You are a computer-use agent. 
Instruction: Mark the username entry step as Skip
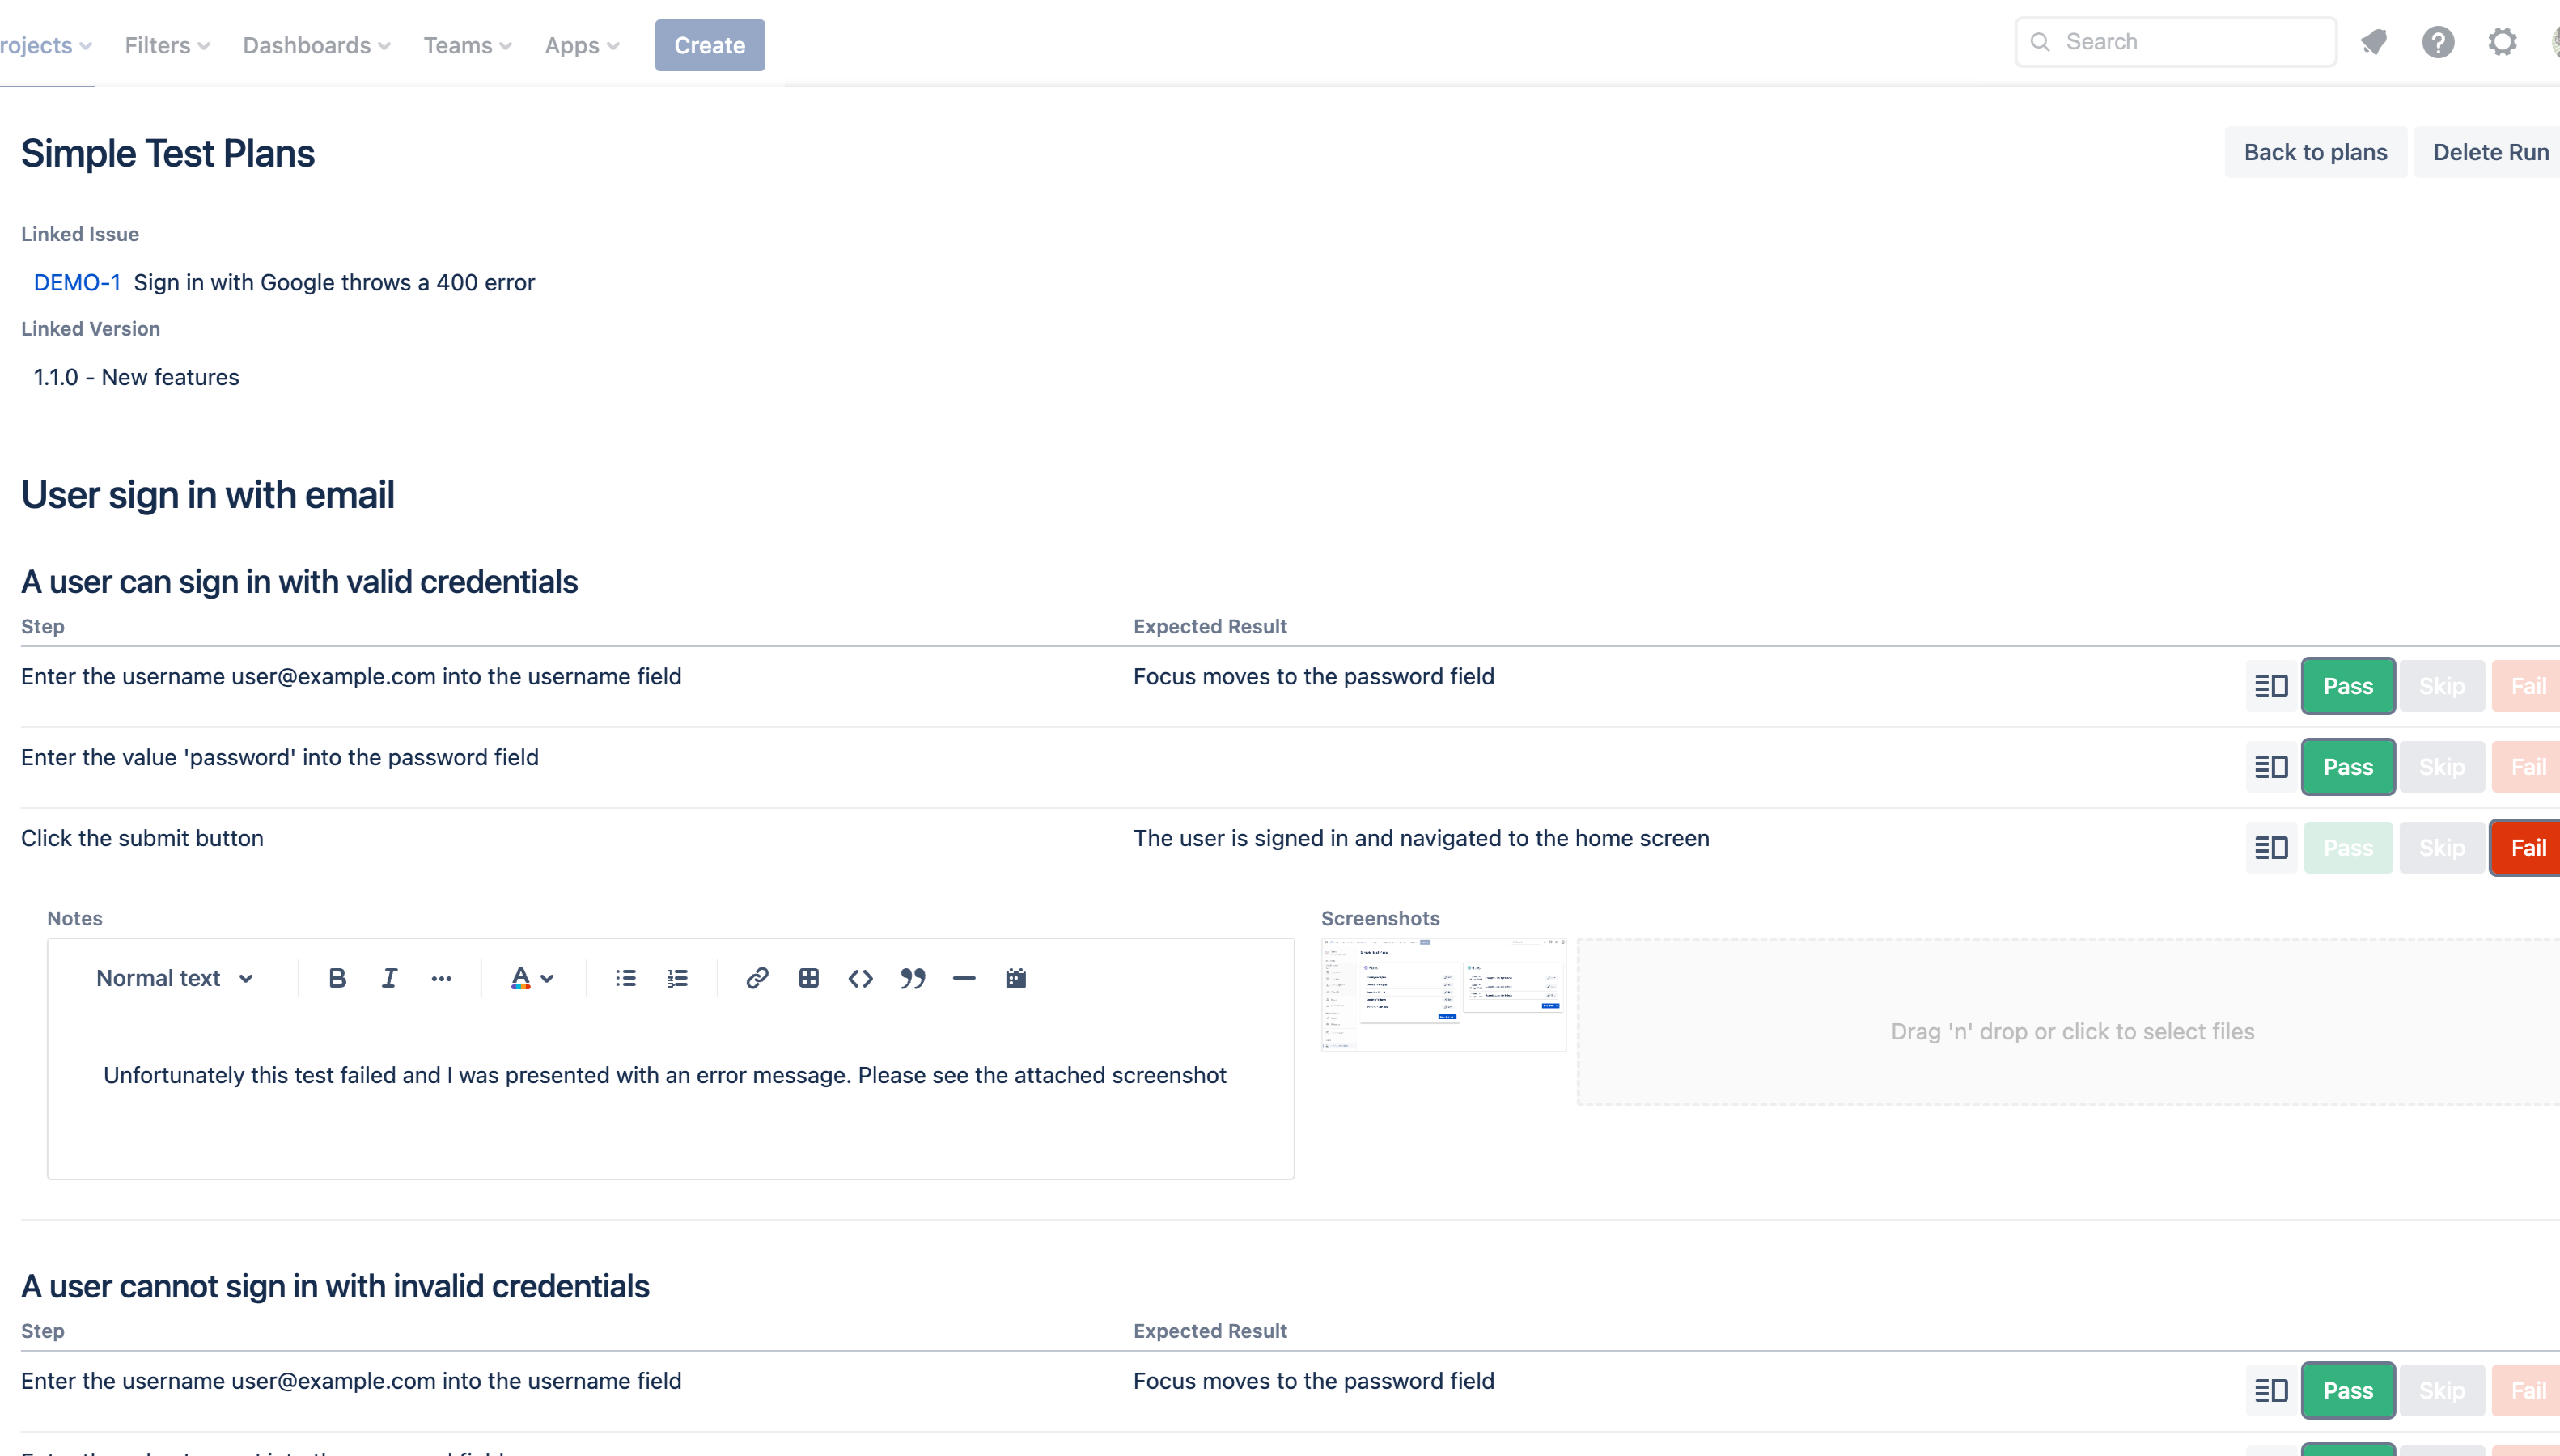[x=2442, y=686]
